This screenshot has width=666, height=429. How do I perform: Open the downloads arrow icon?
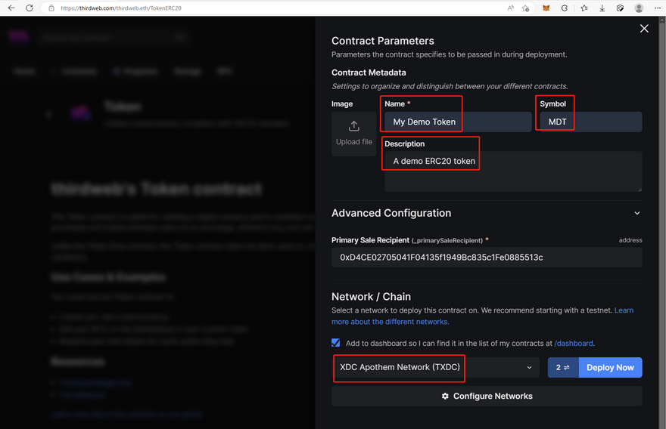[x=602, y=8]
